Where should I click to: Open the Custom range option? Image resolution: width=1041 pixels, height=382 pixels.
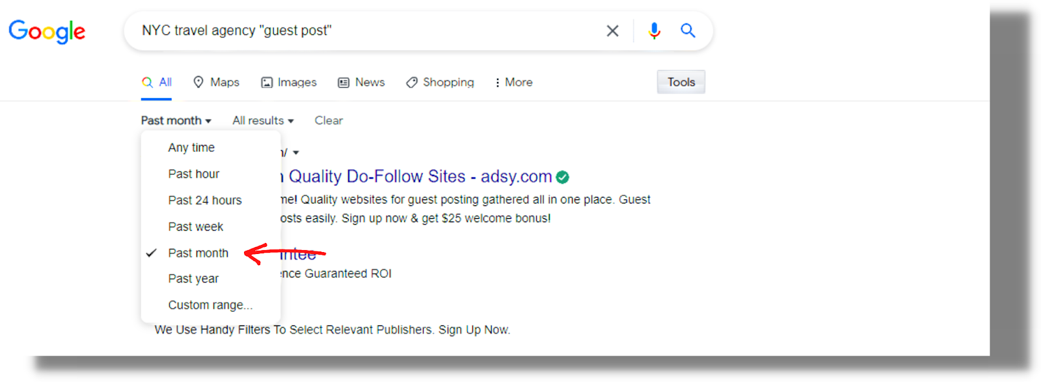(210, 305)
